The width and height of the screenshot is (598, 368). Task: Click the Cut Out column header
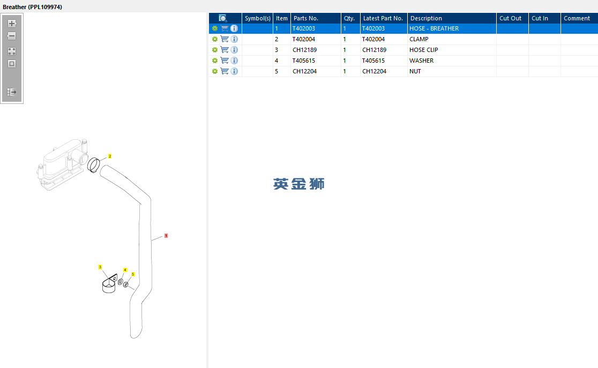click(512, 18)
